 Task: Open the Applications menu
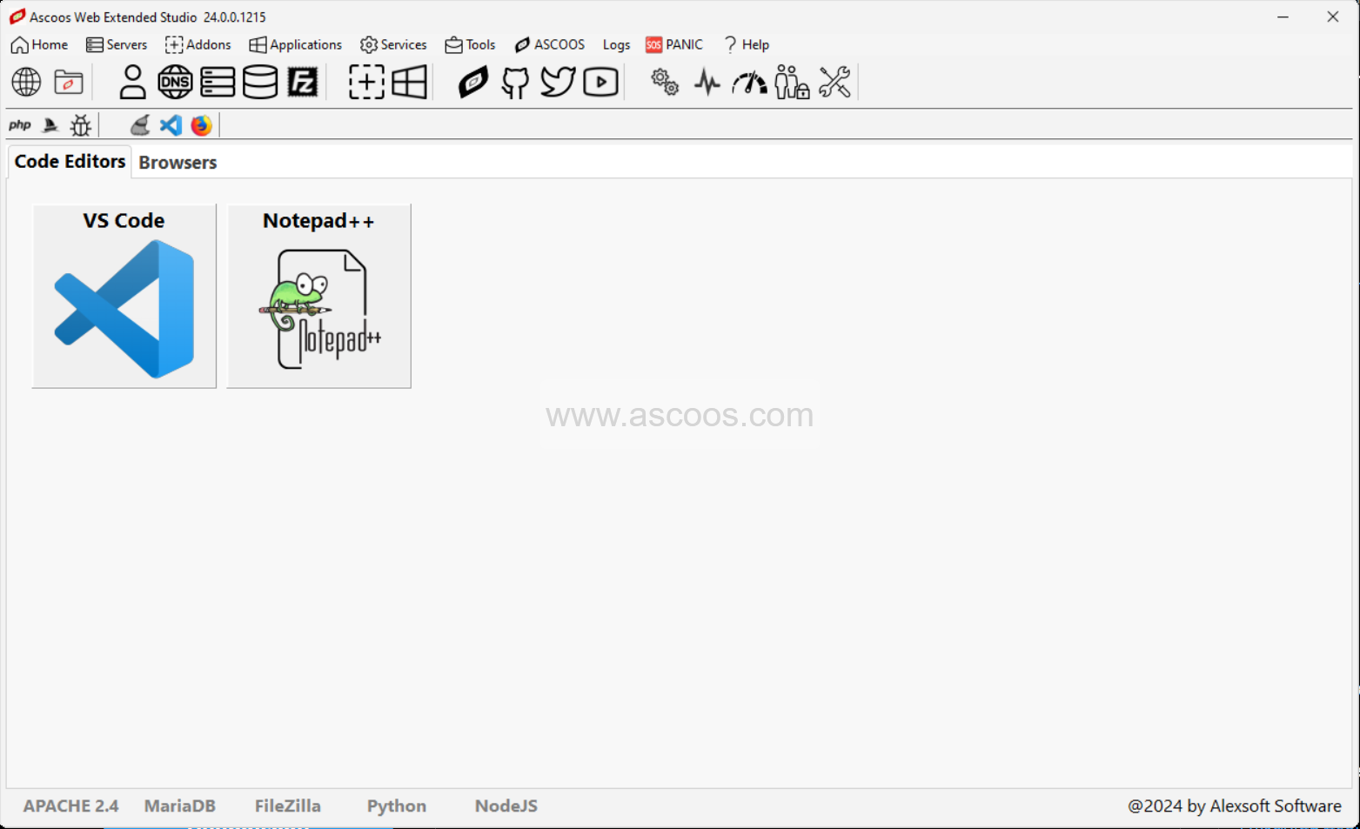[296, 44]
